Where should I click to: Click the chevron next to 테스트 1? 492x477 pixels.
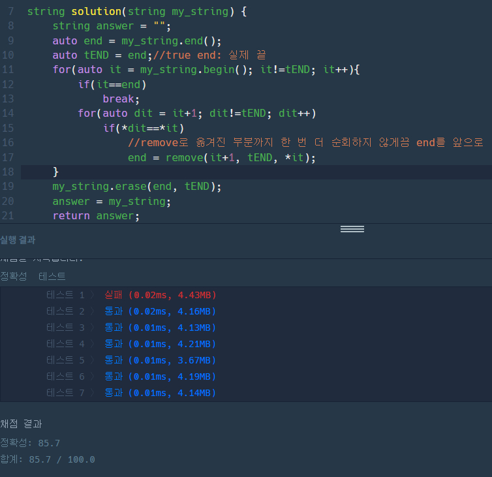pyautogui.click(x=92, y=295)
